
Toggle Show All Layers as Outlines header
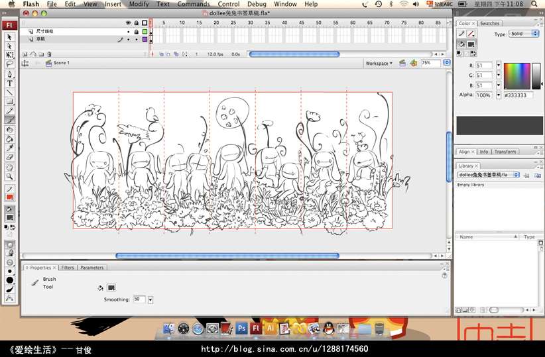click(x=145, y=23)
